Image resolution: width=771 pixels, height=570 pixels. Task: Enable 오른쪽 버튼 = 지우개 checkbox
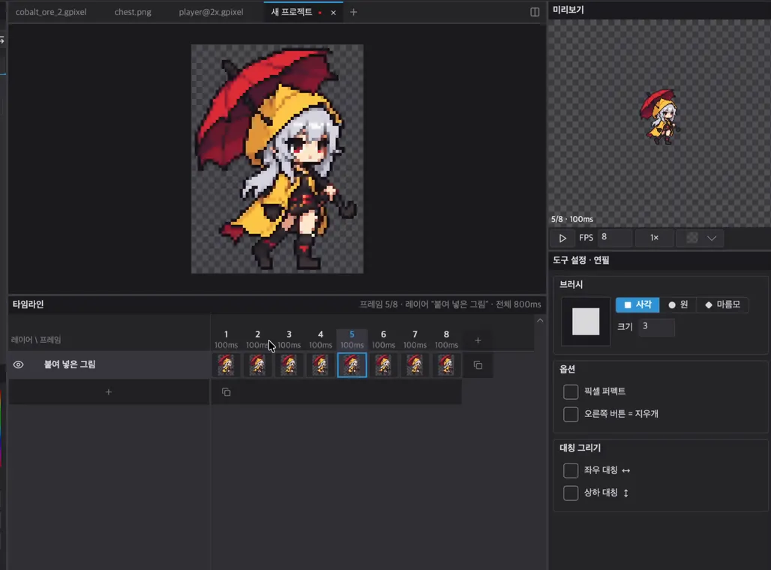coord(571,414)
